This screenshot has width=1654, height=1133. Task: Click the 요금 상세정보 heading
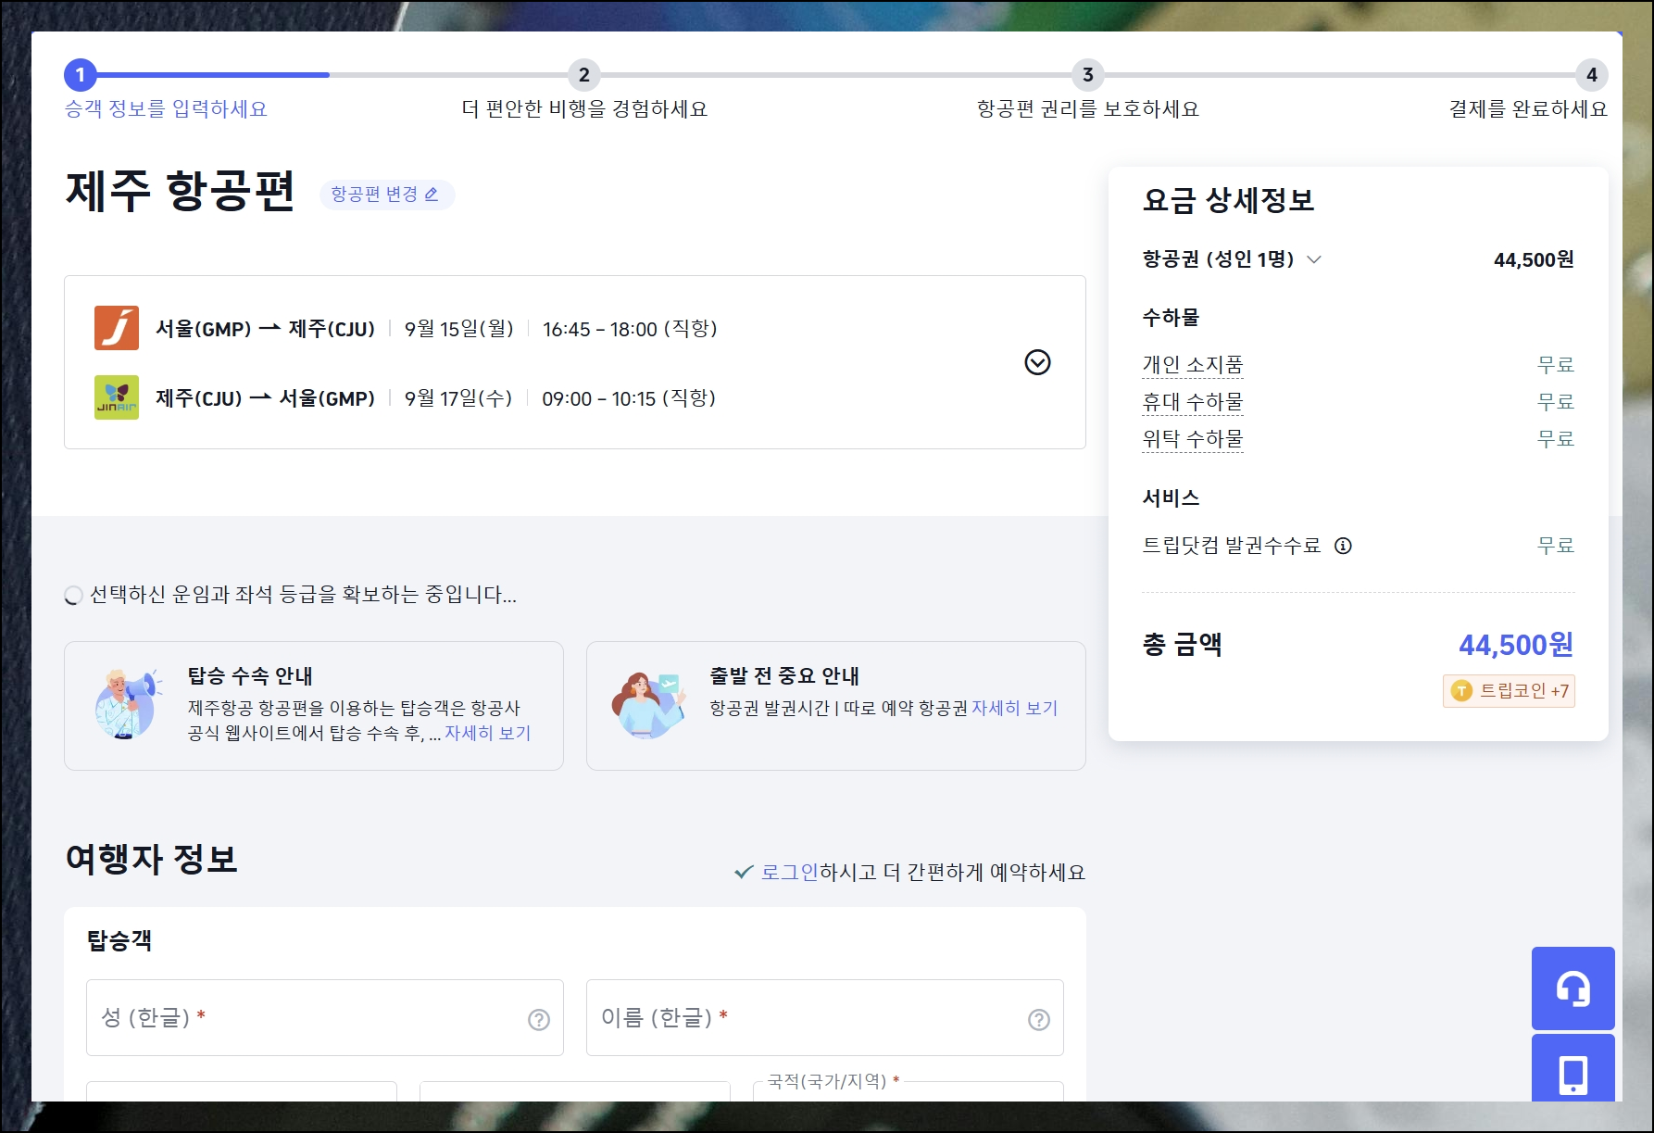[x=1228, y=200]
